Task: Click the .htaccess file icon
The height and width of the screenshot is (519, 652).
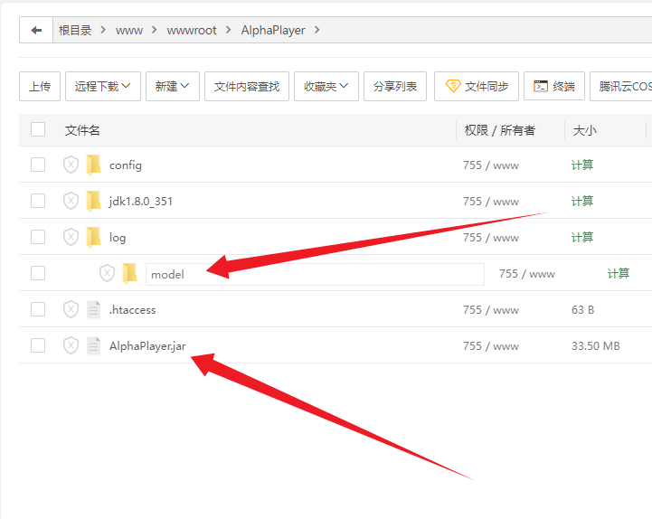Action: (93, 309)
